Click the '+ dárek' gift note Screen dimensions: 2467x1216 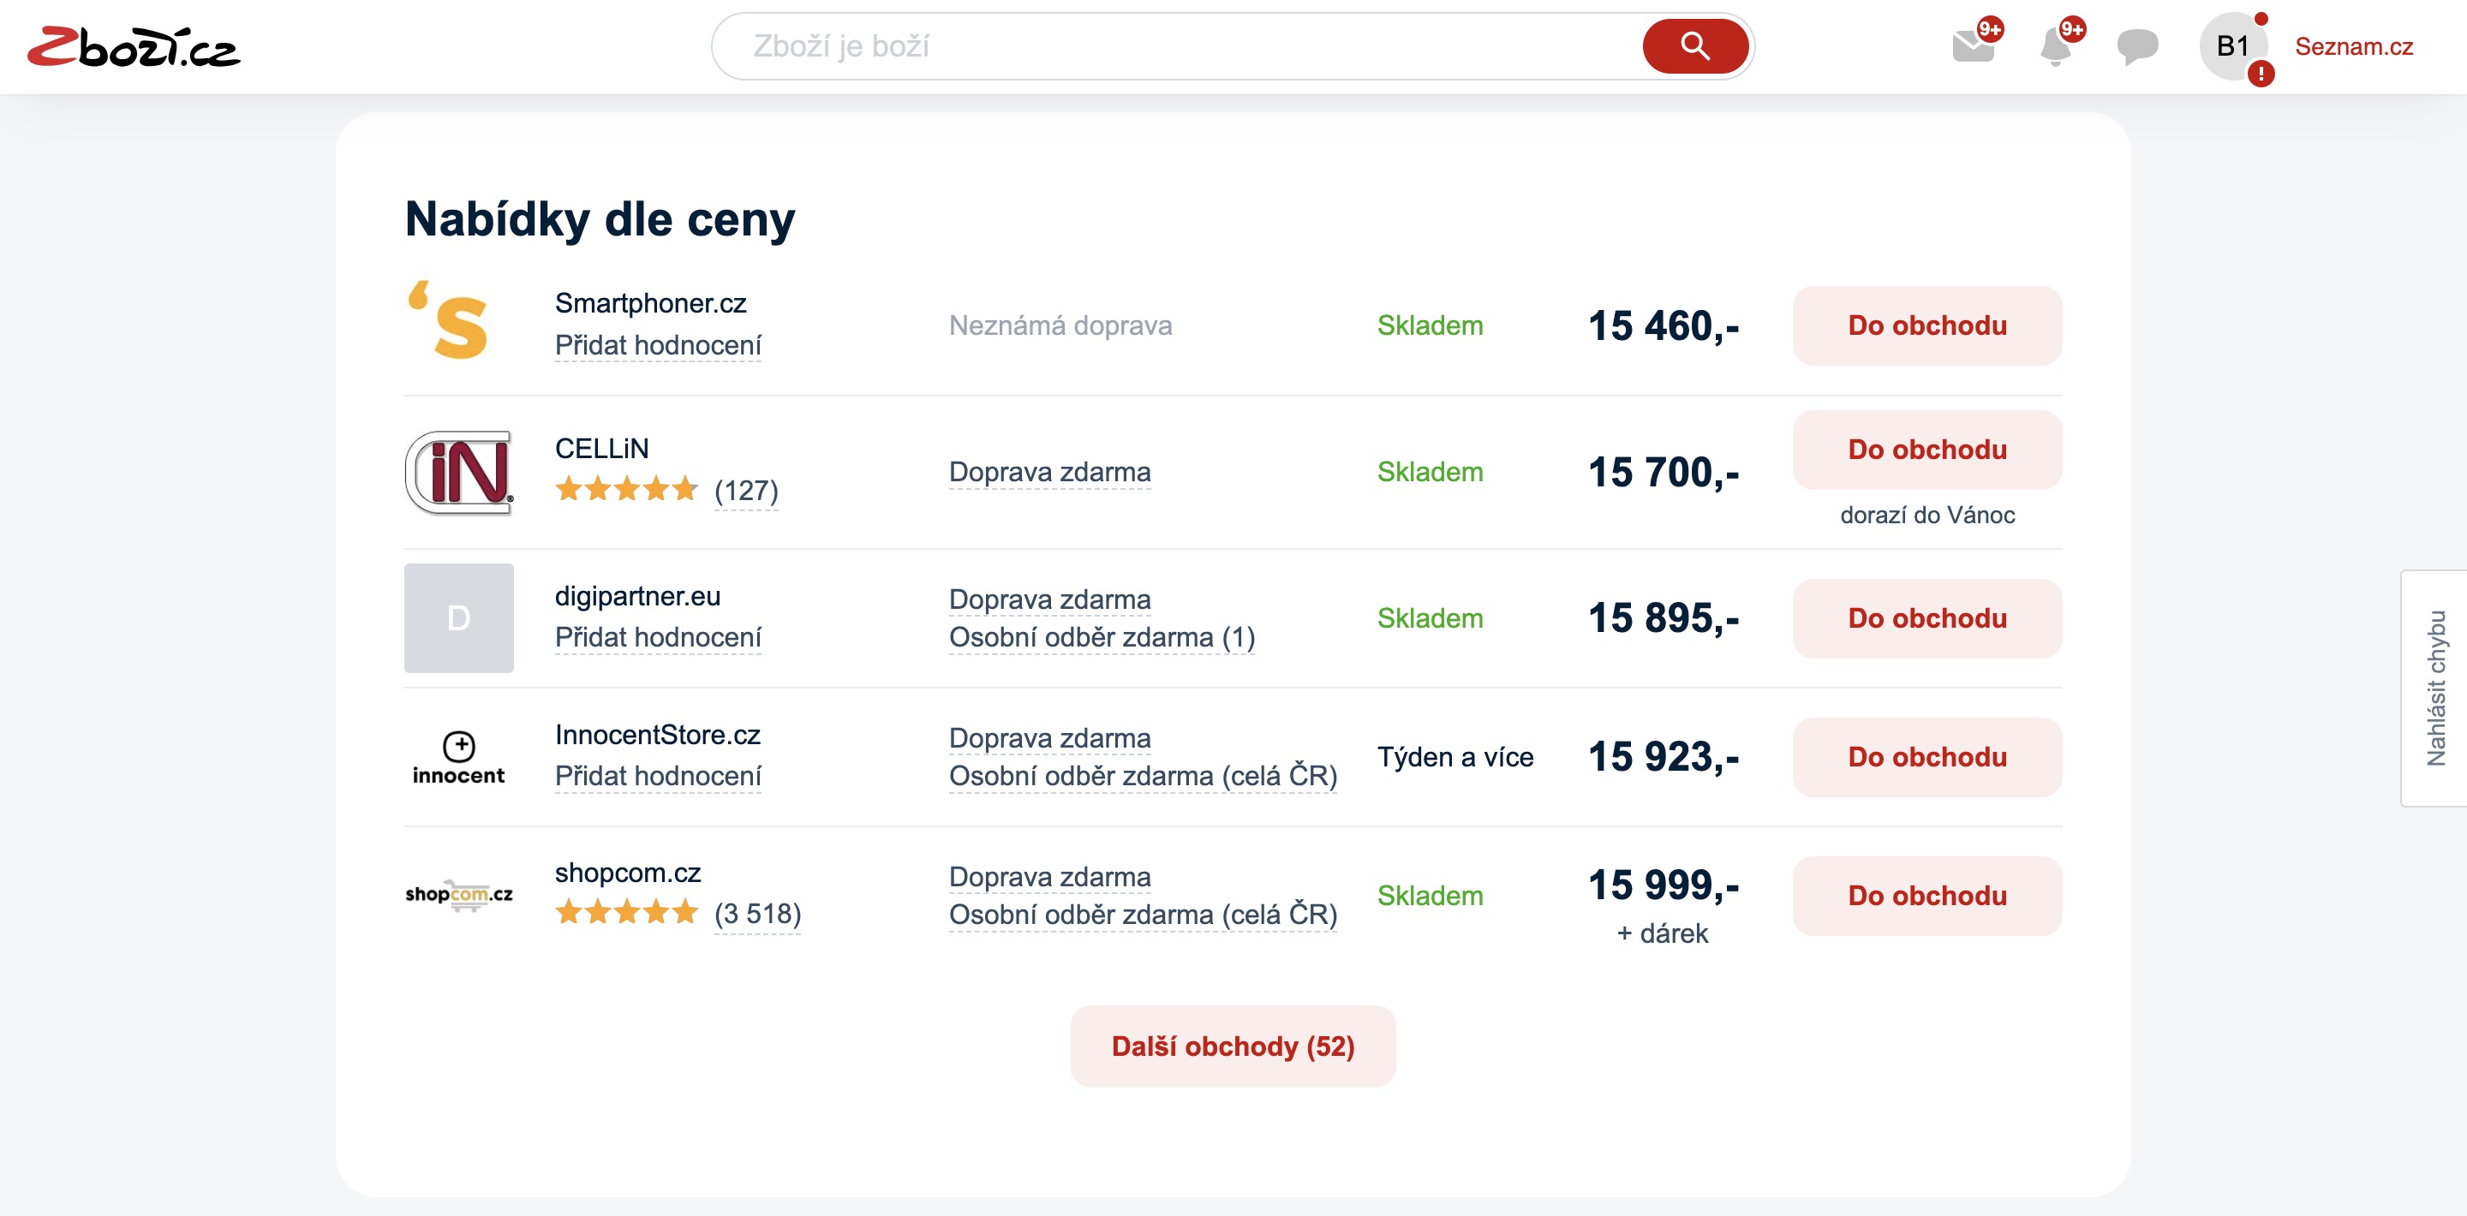1663,933
